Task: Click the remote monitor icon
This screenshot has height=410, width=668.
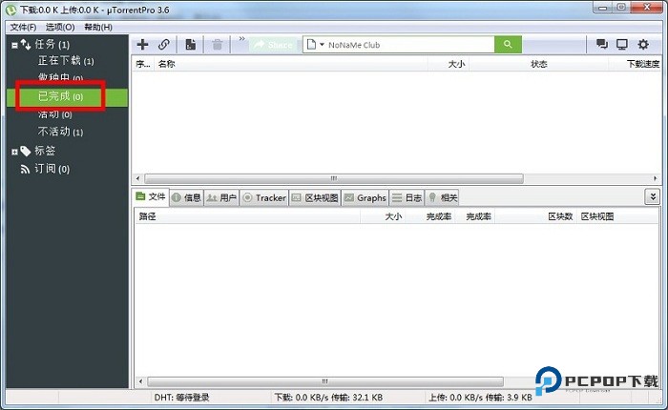Action: (x=622, y=44)
